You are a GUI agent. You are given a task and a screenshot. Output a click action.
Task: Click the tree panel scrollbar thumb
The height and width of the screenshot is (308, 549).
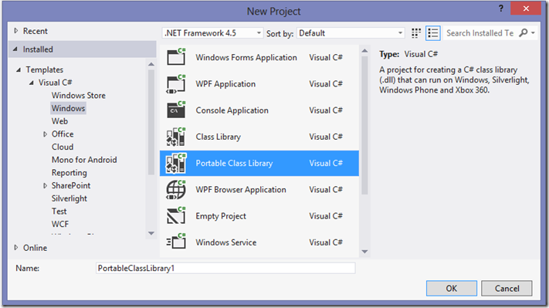coord(151,122)
